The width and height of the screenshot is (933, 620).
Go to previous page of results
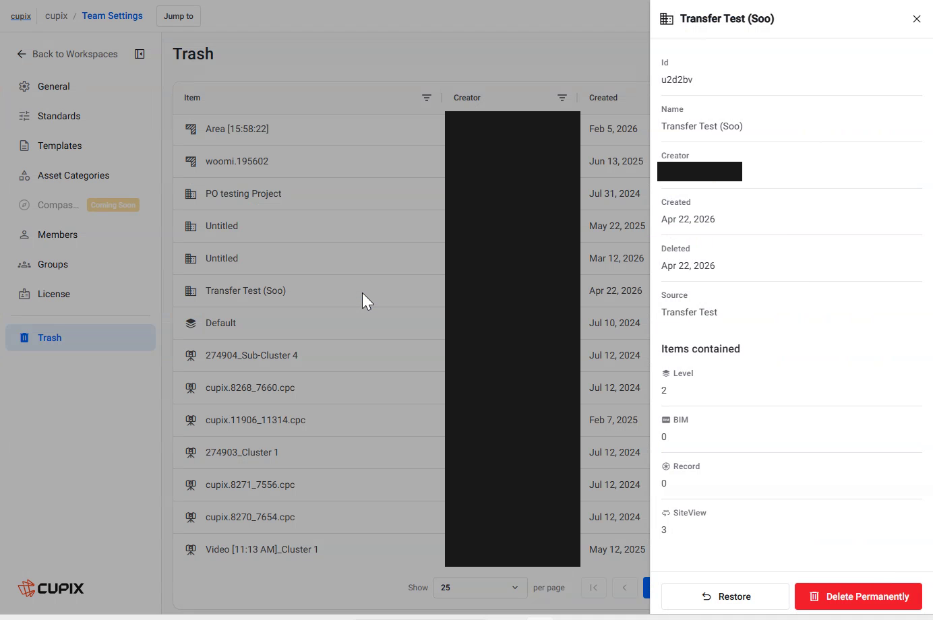click(624, 588)
